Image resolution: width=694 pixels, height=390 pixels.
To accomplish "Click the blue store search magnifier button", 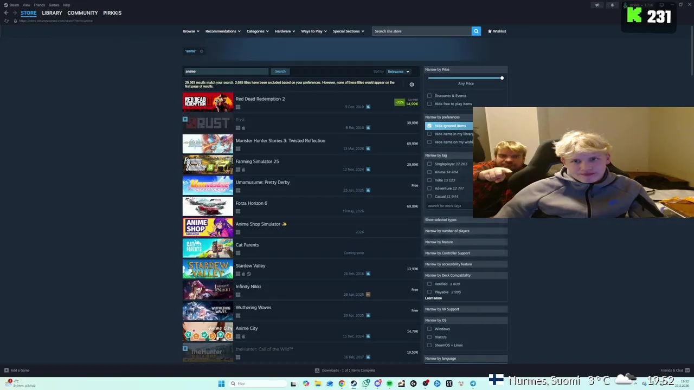I will (476, 31).
